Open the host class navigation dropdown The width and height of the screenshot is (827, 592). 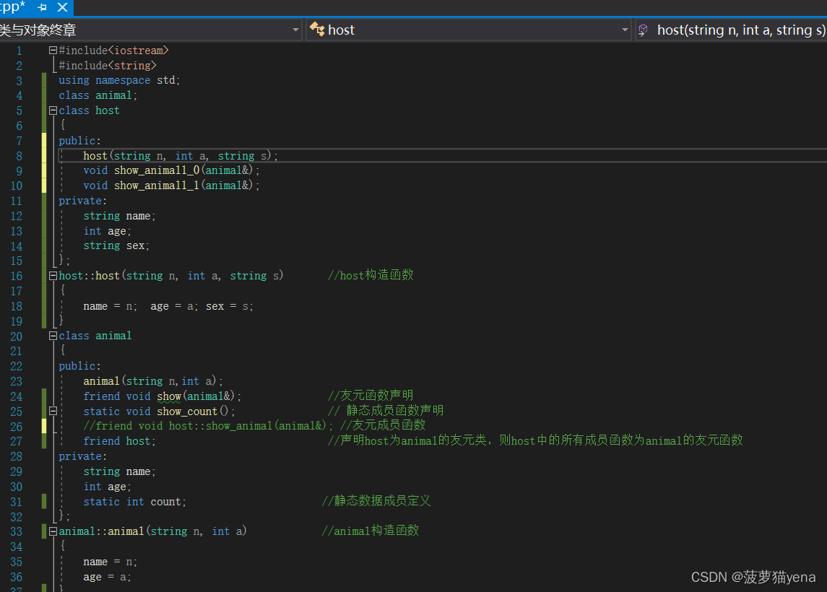pos(468,30)
